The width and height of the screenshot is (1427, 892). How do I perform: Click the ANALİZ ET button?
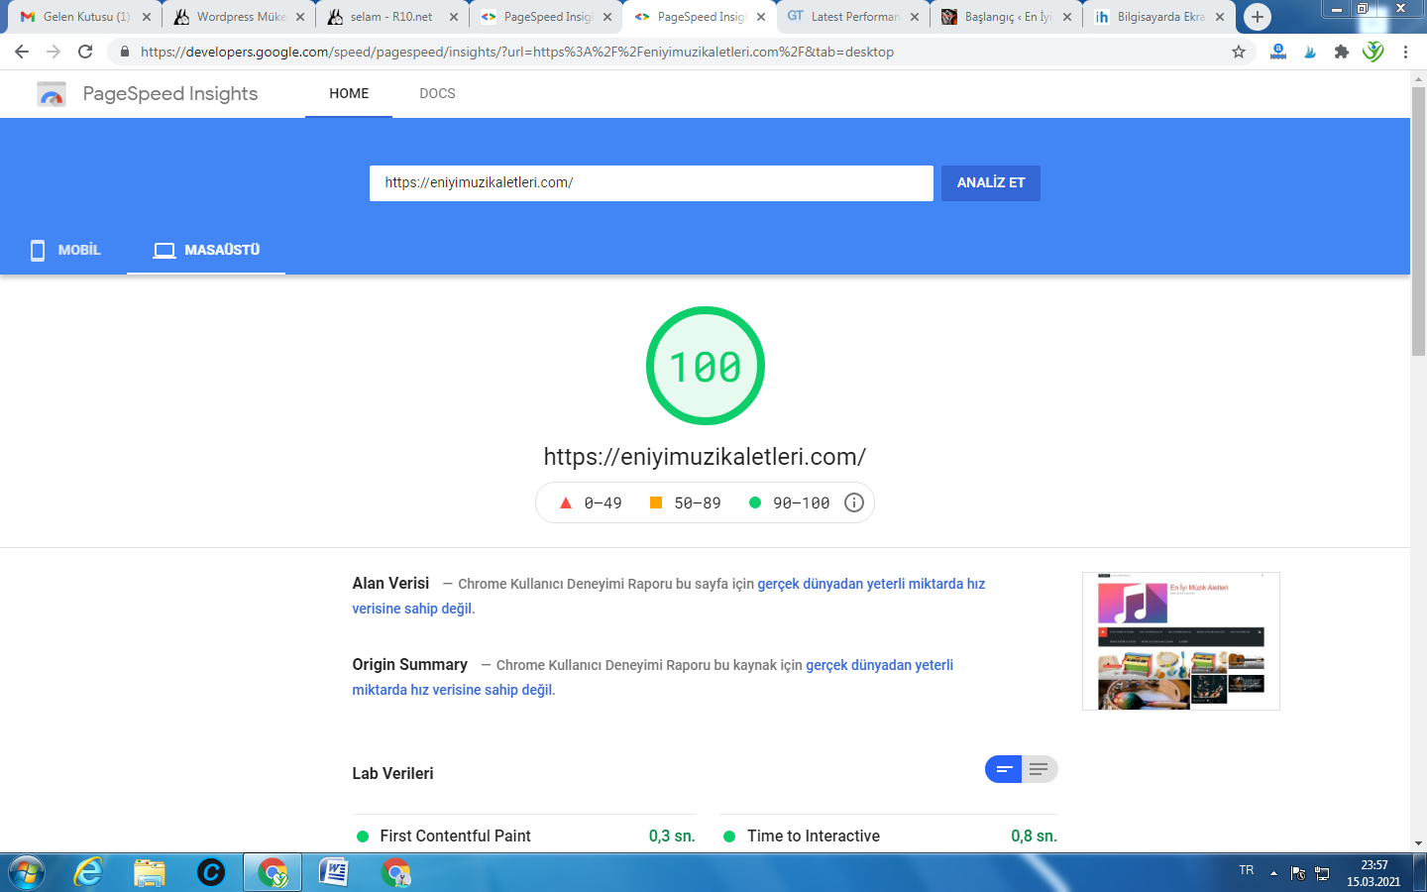pos(991,183)
